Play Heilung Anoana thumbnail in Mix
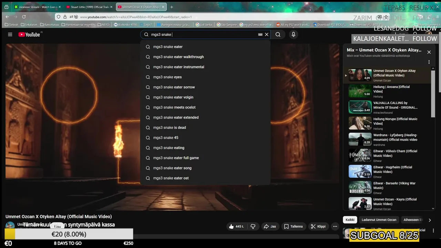The width and height of the screenshot is (441, 248). tap(360, 91)
